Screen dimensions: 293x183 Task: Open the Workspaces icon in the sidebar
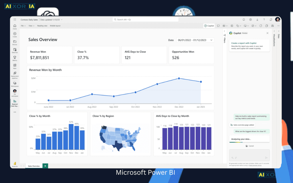pyautogui.click(x=15, y=83)
